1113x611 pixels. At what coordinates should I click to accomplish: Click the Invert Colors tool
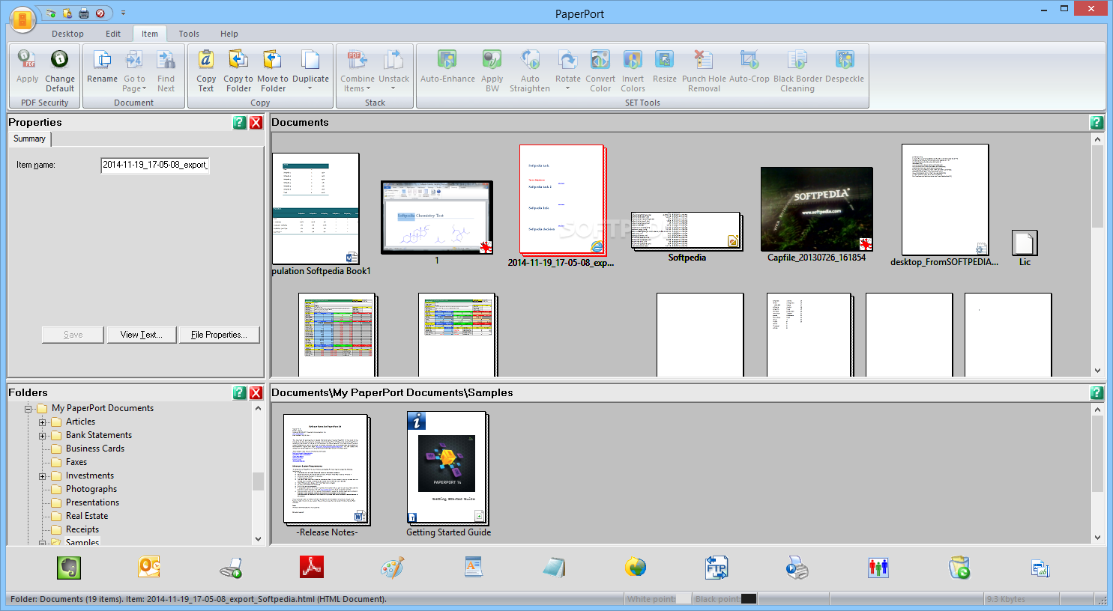tap(633, 71)
